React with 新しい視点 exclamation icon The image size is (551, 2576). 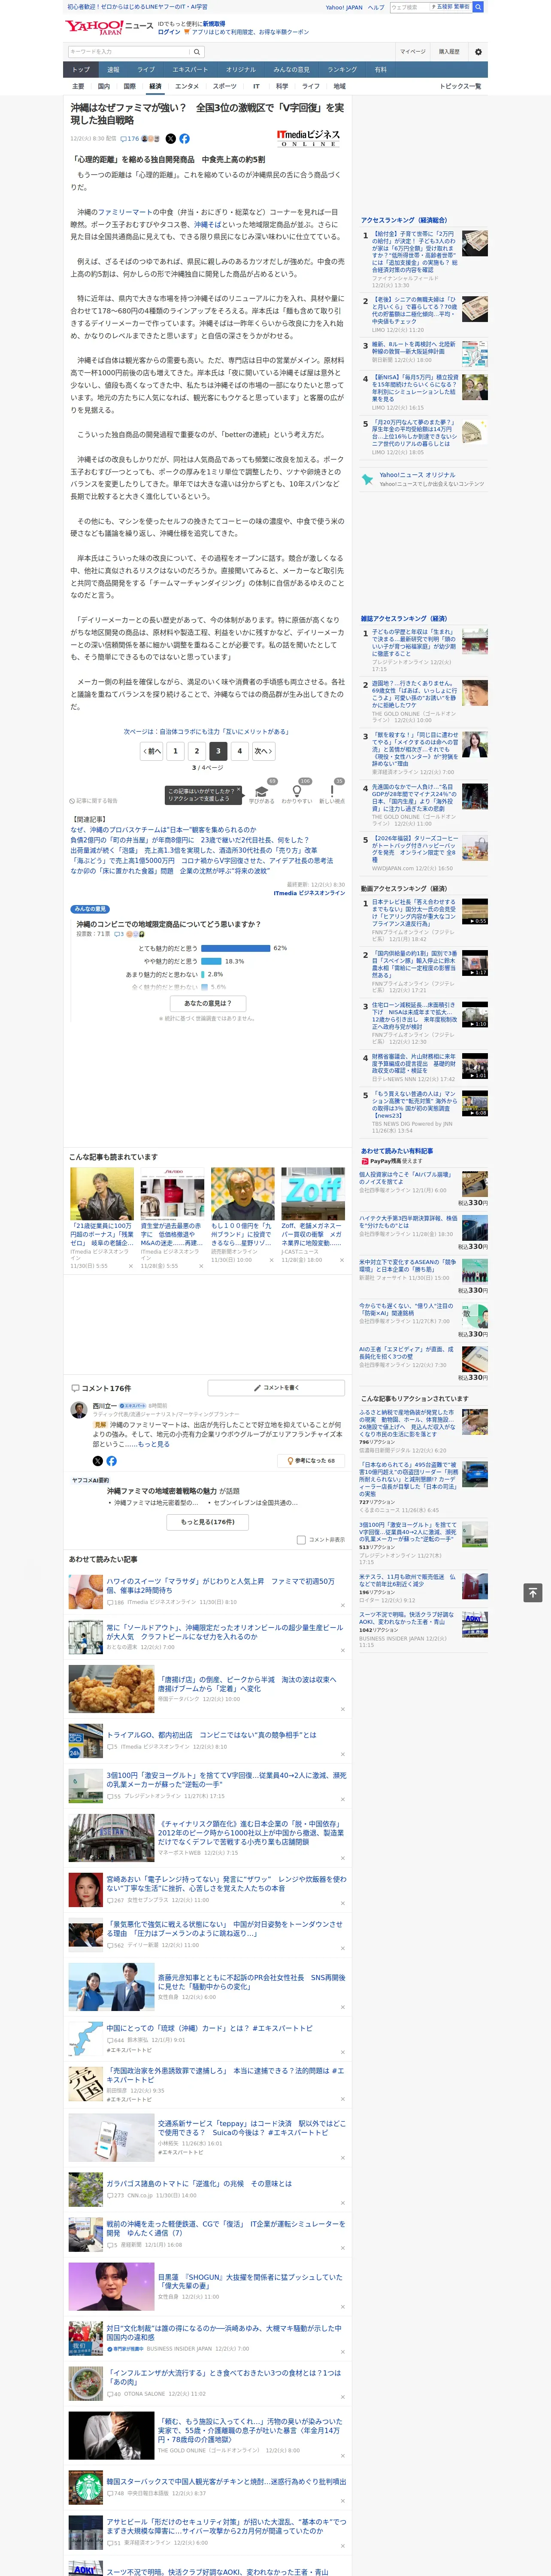[x=332, y=791]
